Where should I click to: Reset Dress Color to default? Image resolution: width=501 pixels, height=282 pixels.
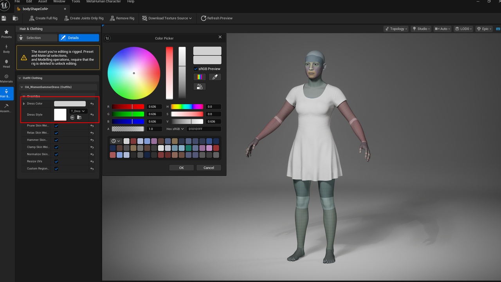(92, 104)
